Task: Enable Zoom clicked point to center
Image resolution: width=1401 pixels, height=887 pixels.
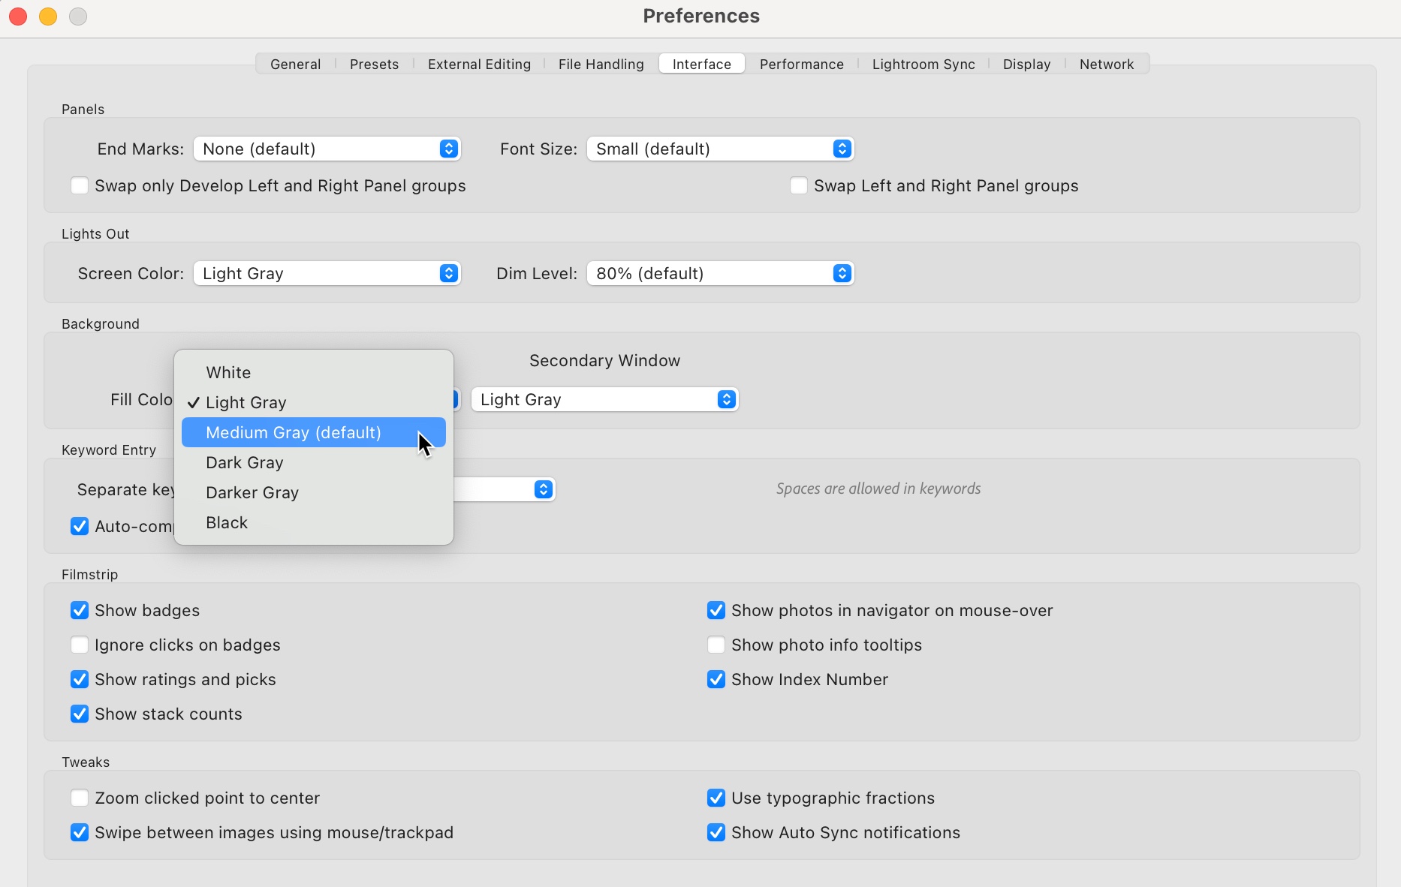Action: (x=80, y=798)
